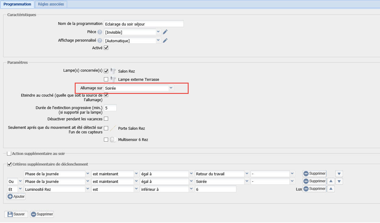The width and height of the screenshot is (380, 223).
Task: Move the Luminosité Rez criterion up
Action: (331, 189)
